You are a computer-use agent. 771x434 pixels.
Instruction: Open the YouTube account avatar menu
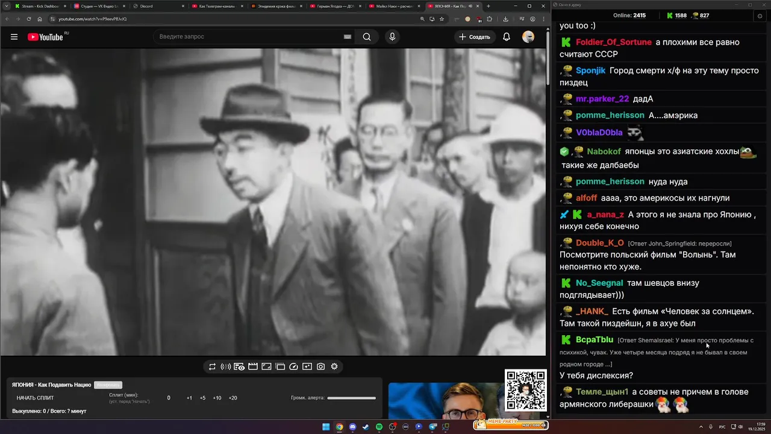coord(528,37)
